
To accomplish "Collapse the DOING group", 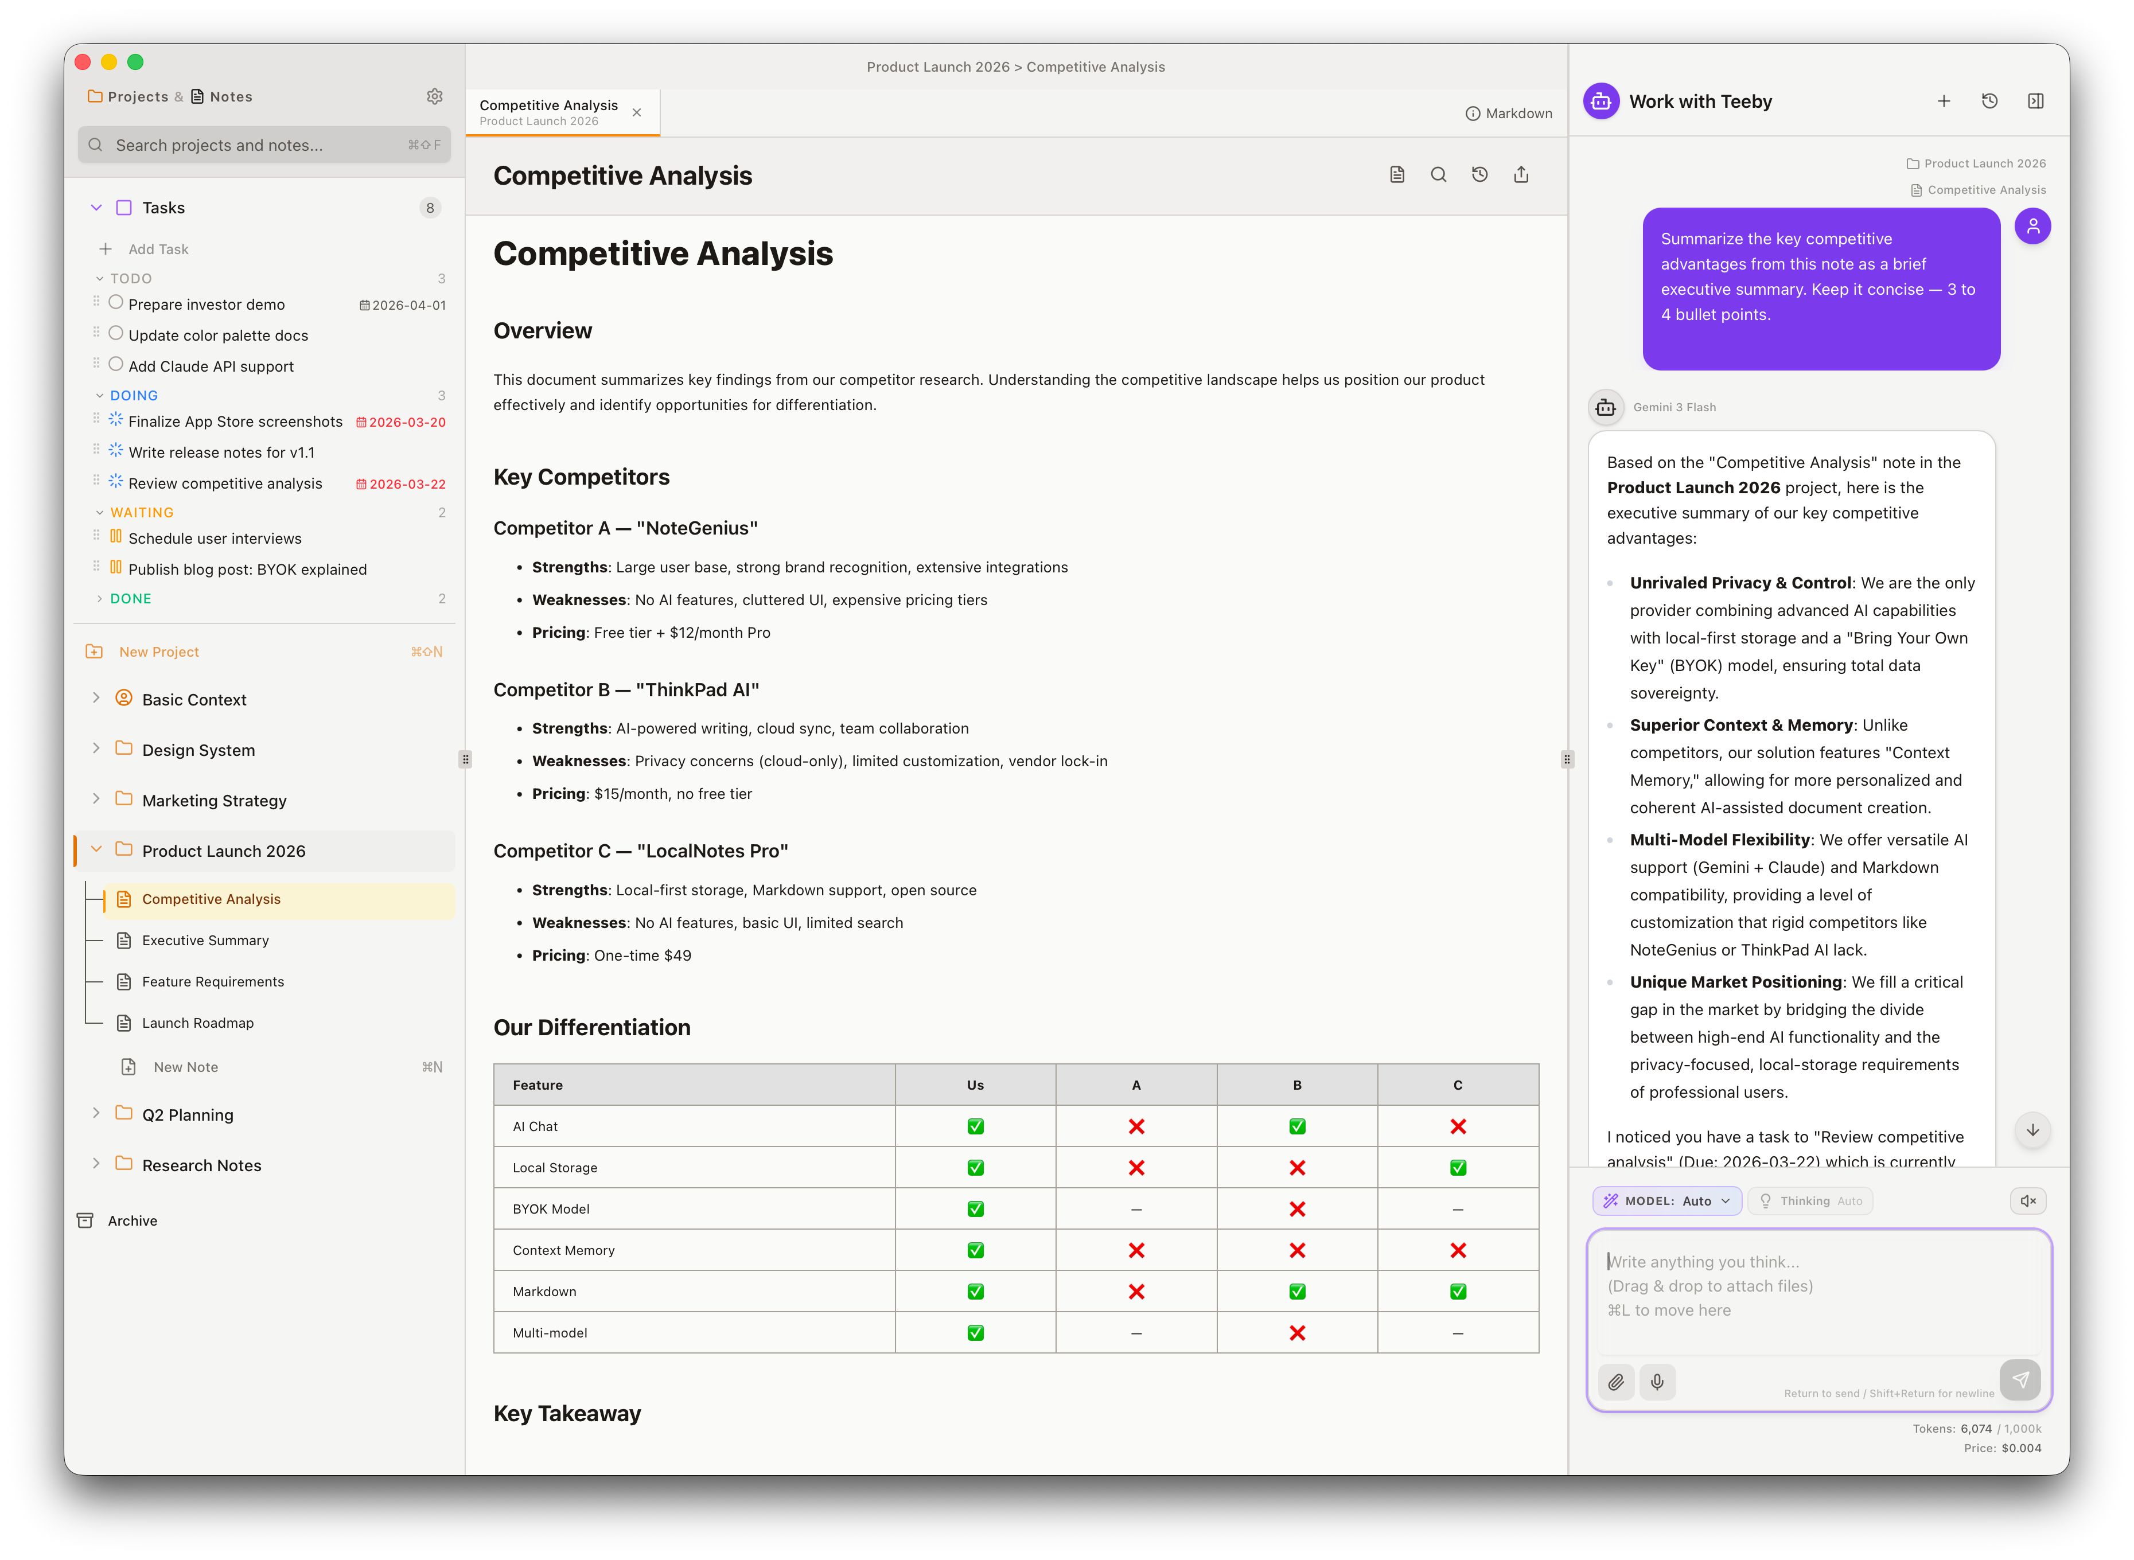I will (x=99, y=396).
